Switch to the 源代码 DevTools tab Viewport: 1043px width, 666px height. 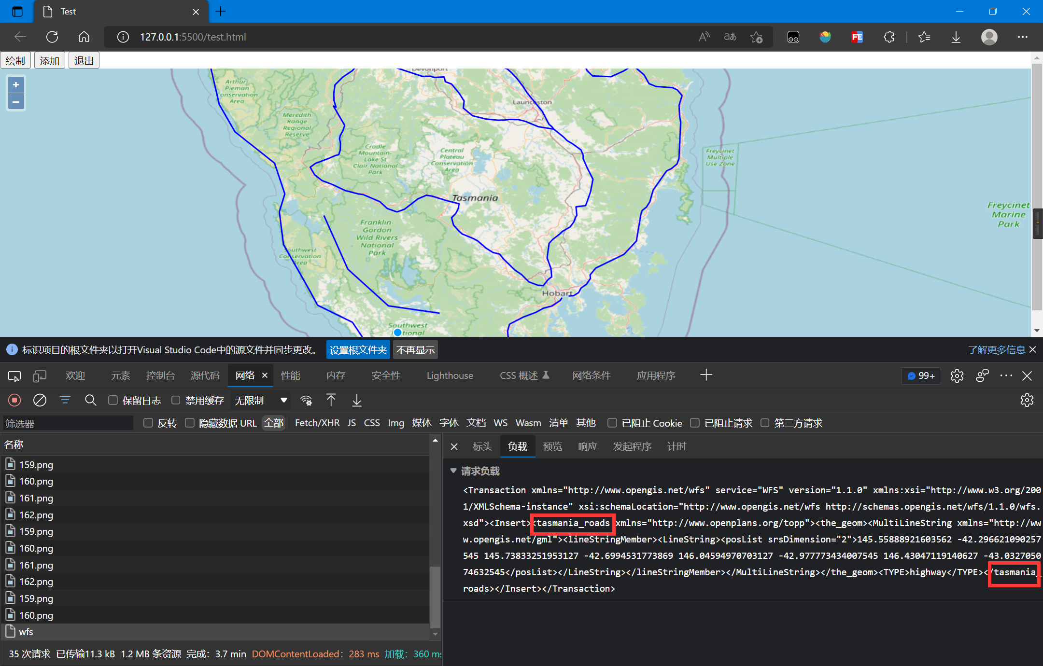click(205, 375)
